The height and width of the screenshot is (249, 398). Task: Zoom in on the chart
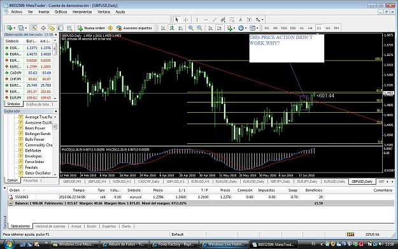pos(191,28)
